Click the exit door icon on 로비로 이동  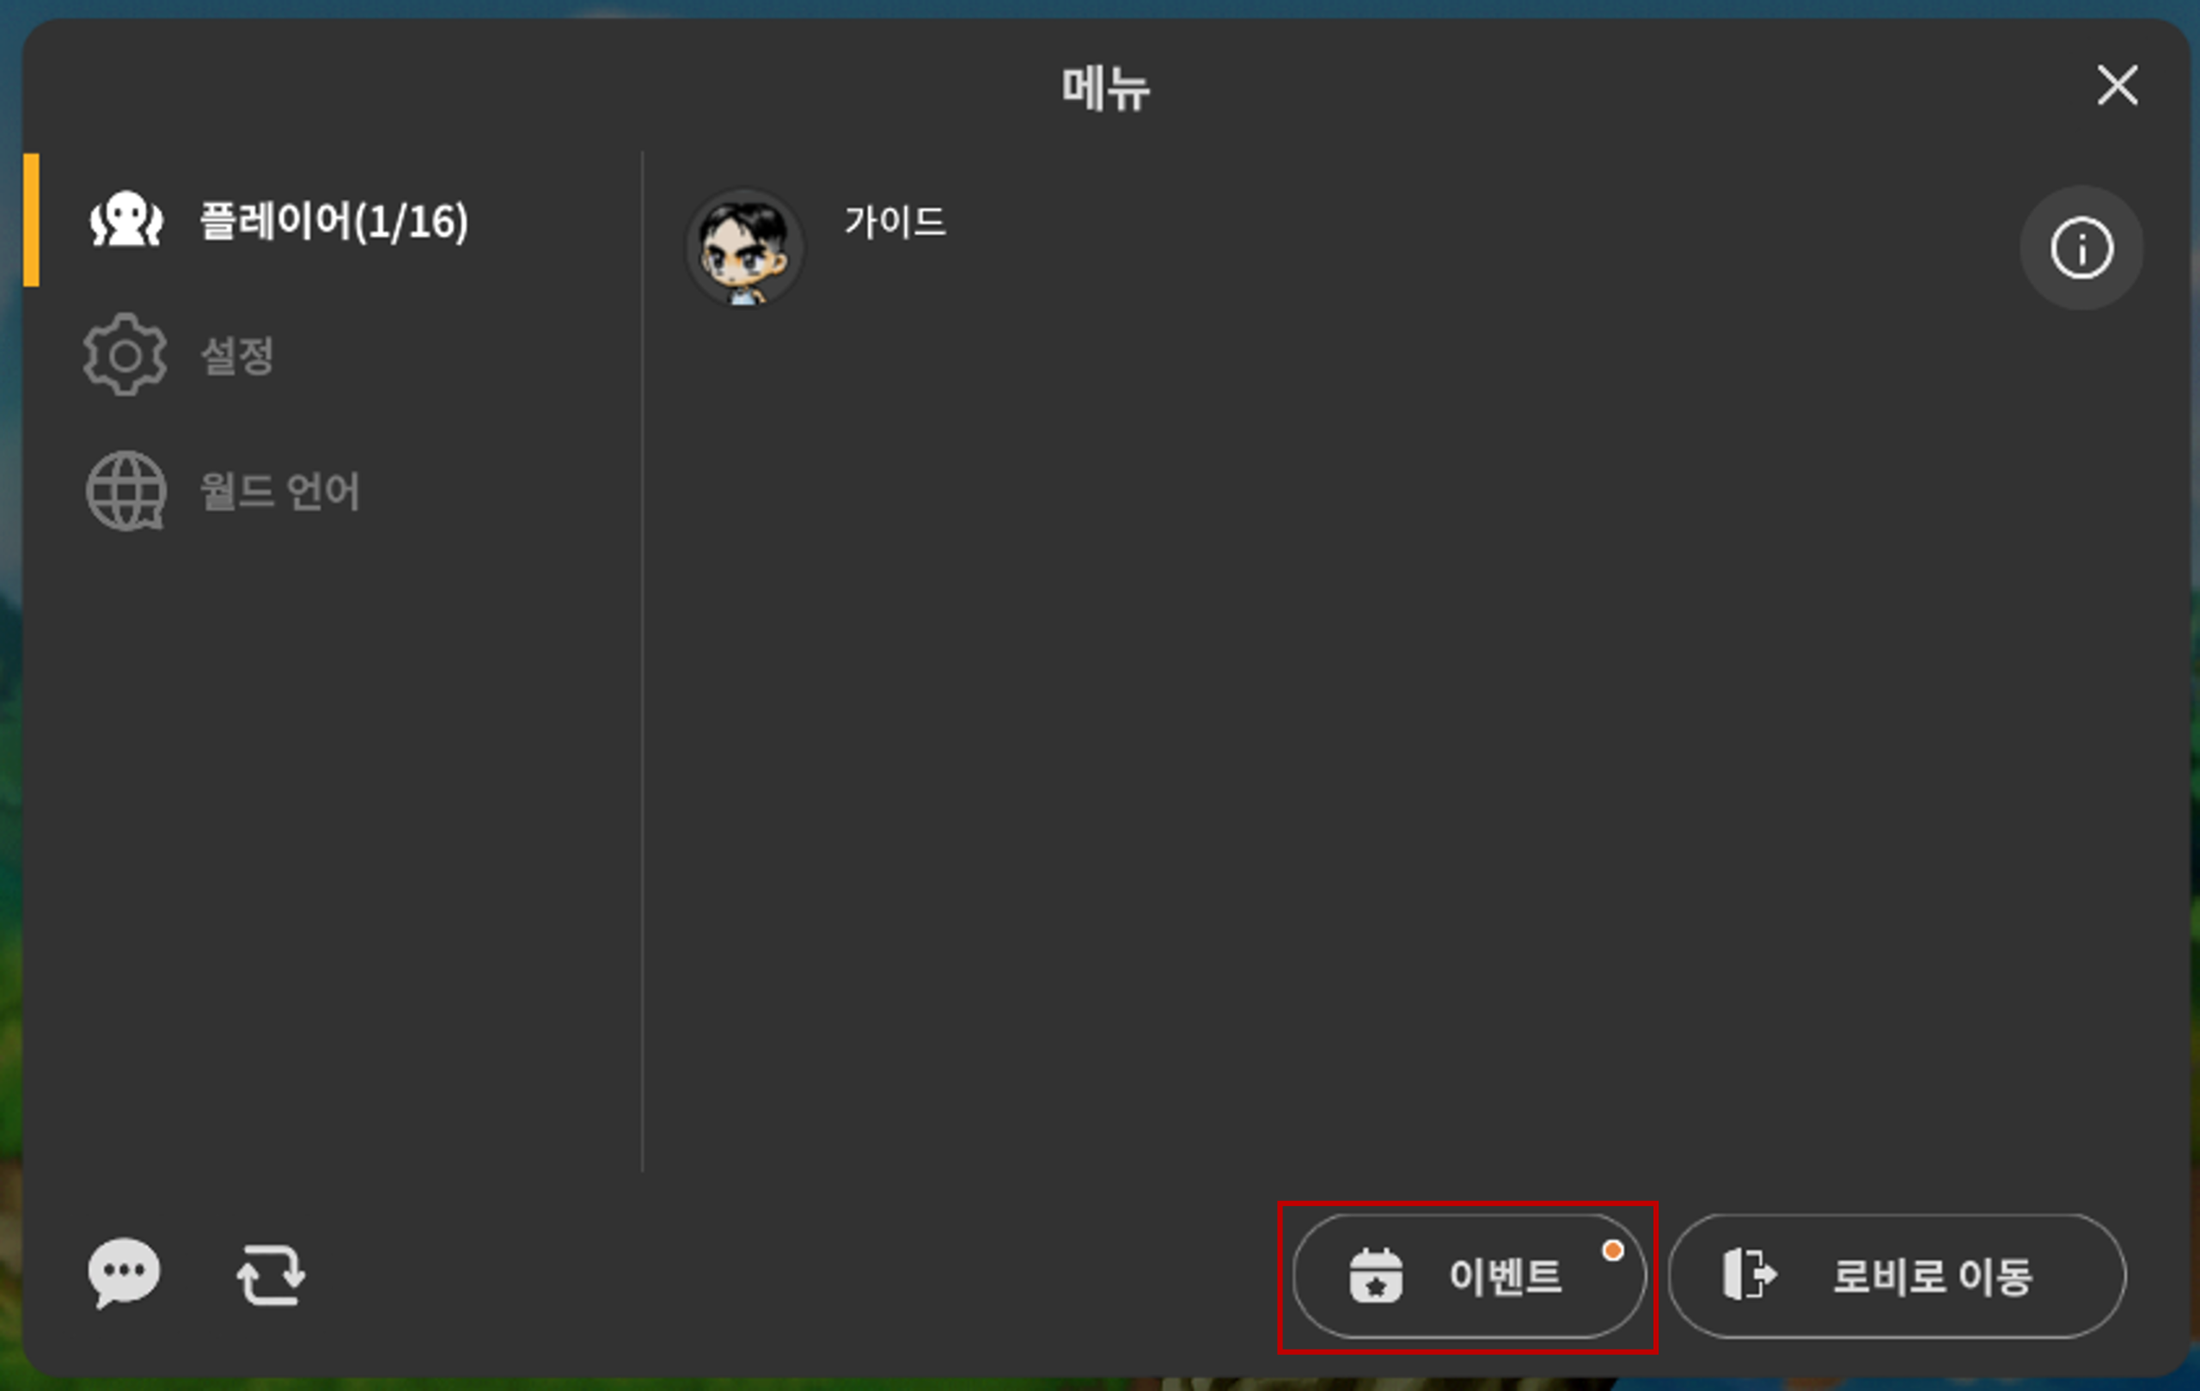click(x=1749, y=1274)
